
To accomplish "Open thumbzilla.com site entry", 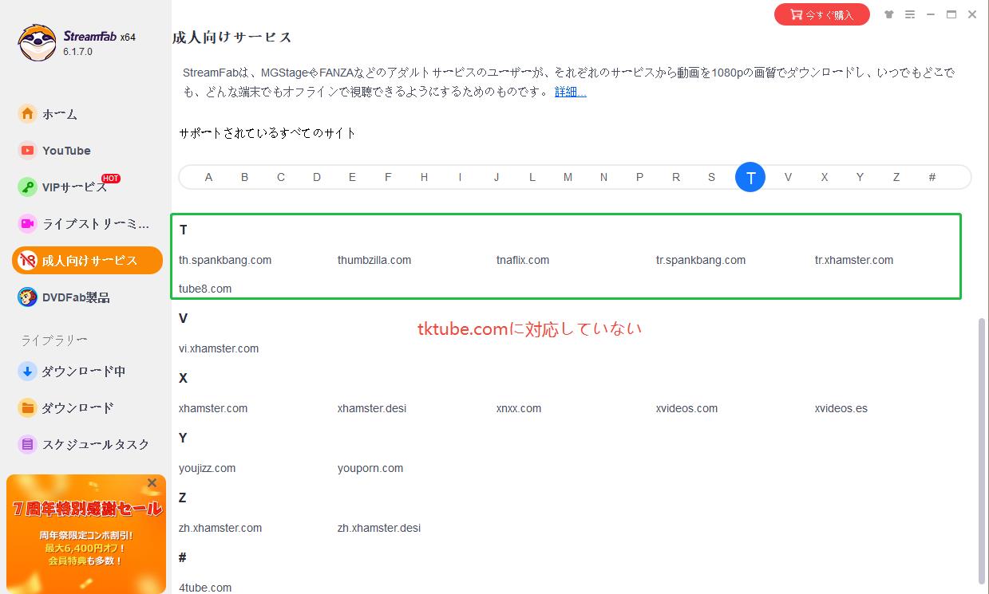I will pyautogui.click(x=374, y=260).
